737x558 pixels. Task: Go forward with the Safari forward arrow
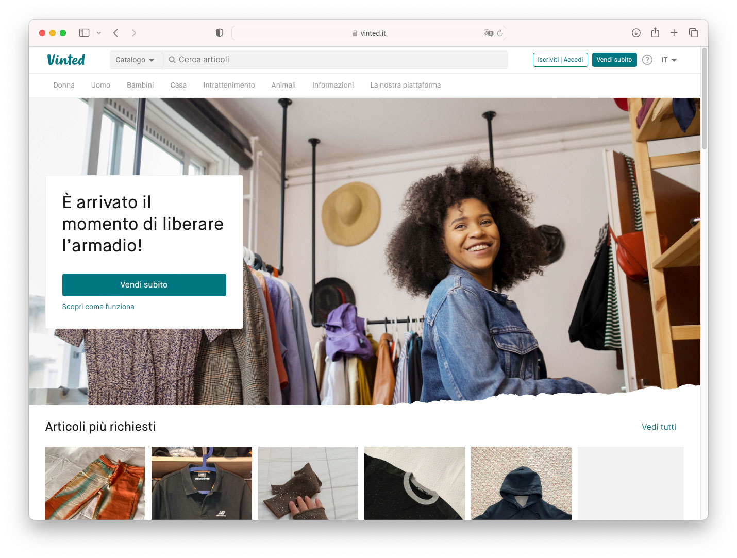click(134, 33)
